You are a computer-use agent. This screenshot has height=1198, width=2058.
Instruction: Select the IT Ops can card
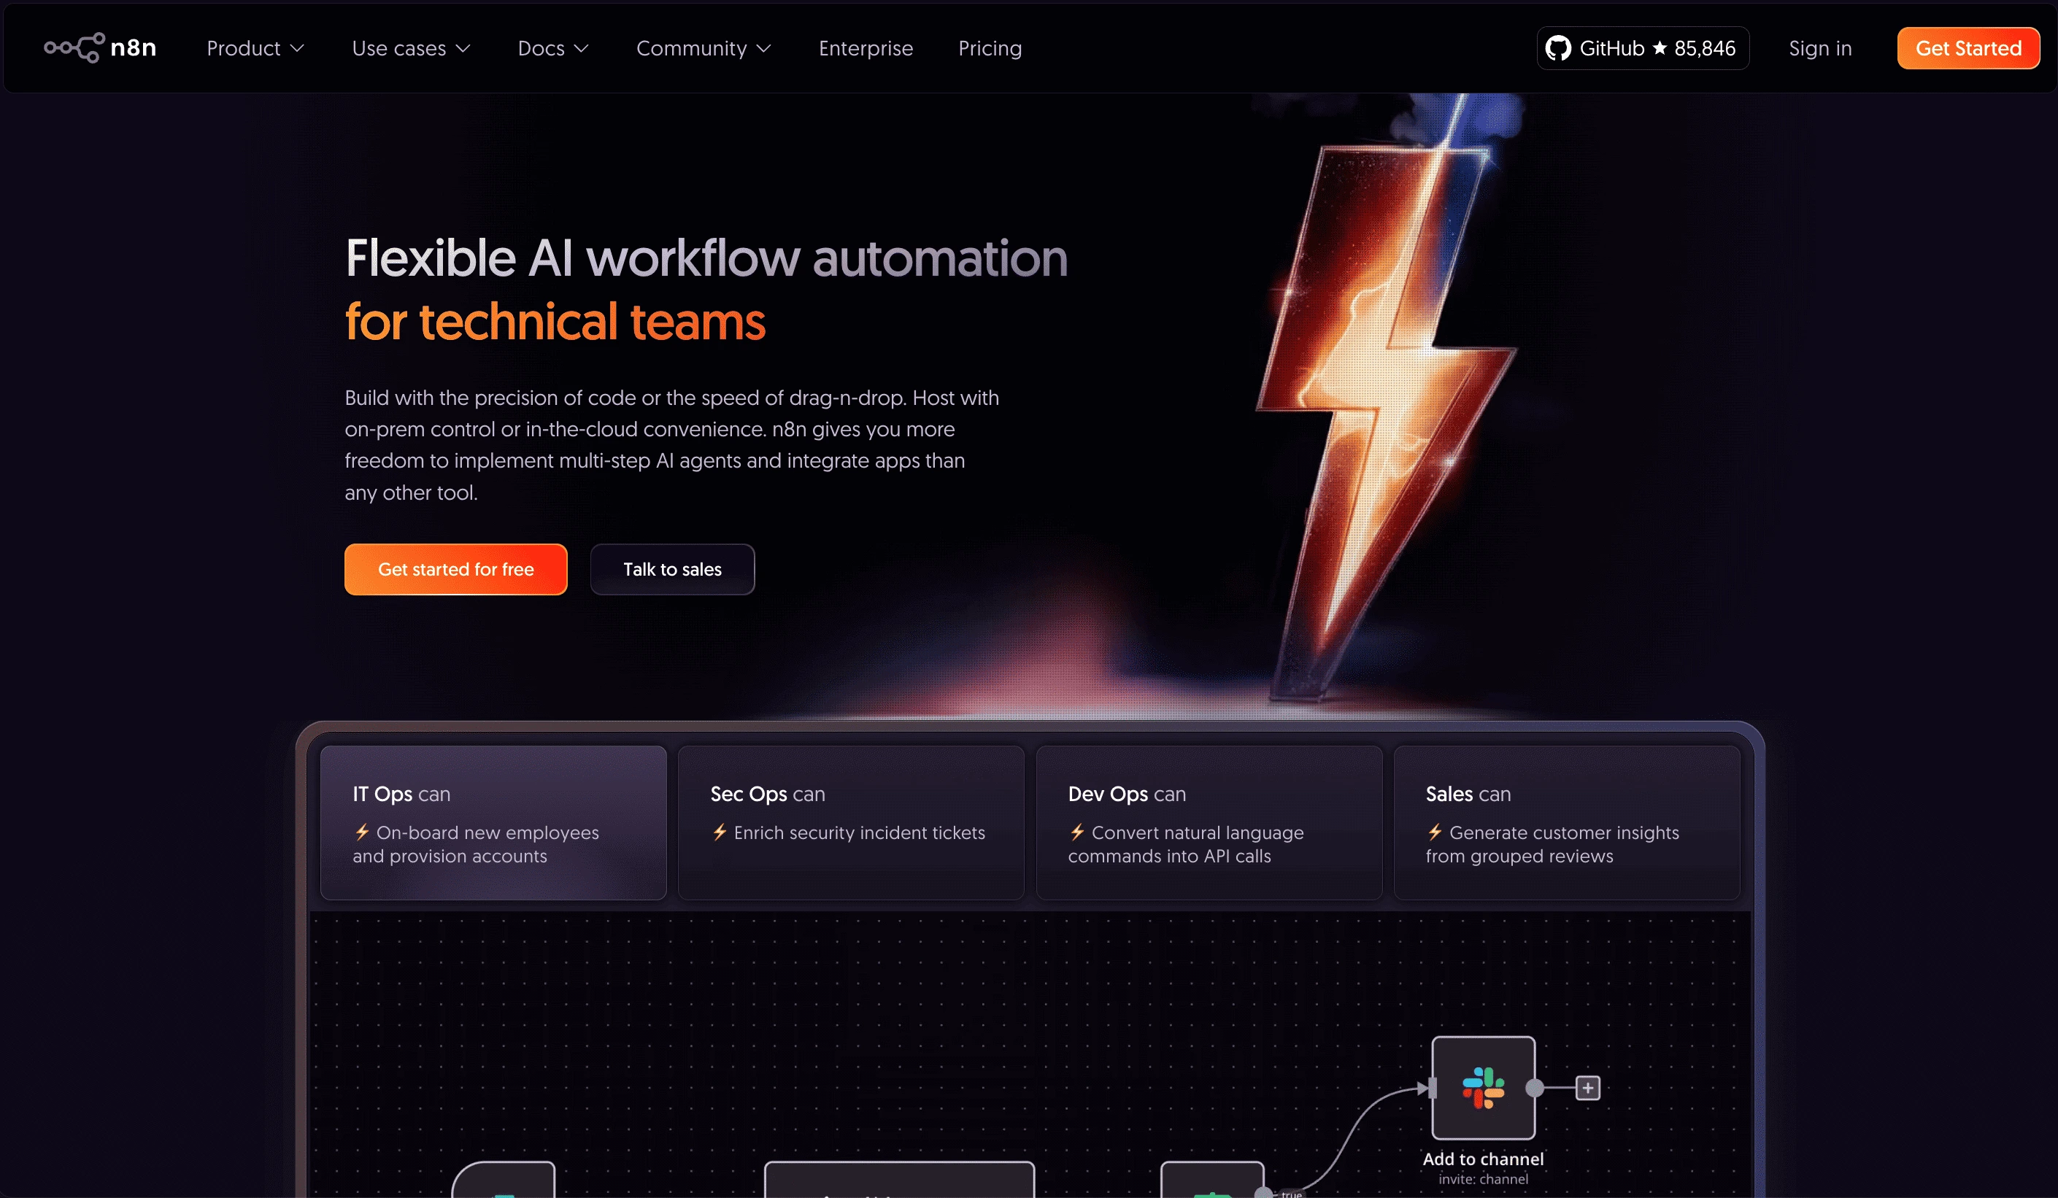pos(493,823)
